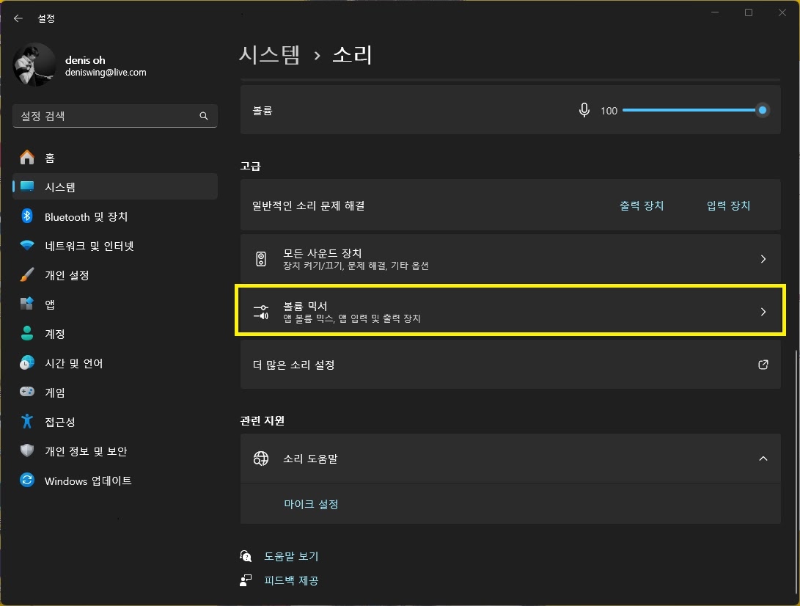Focus the 설정 검색 search box
Viewport: 800px width, 606px height.
tap(115, 116)
